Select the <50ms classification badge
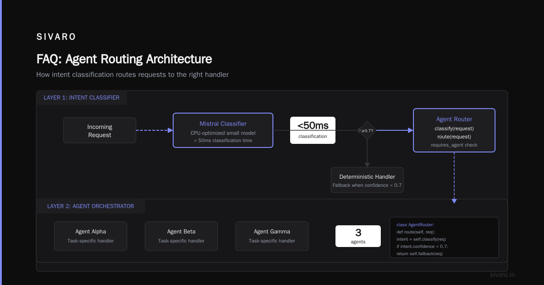This screenshot has width=544, height=285. [x=313, y=130]
